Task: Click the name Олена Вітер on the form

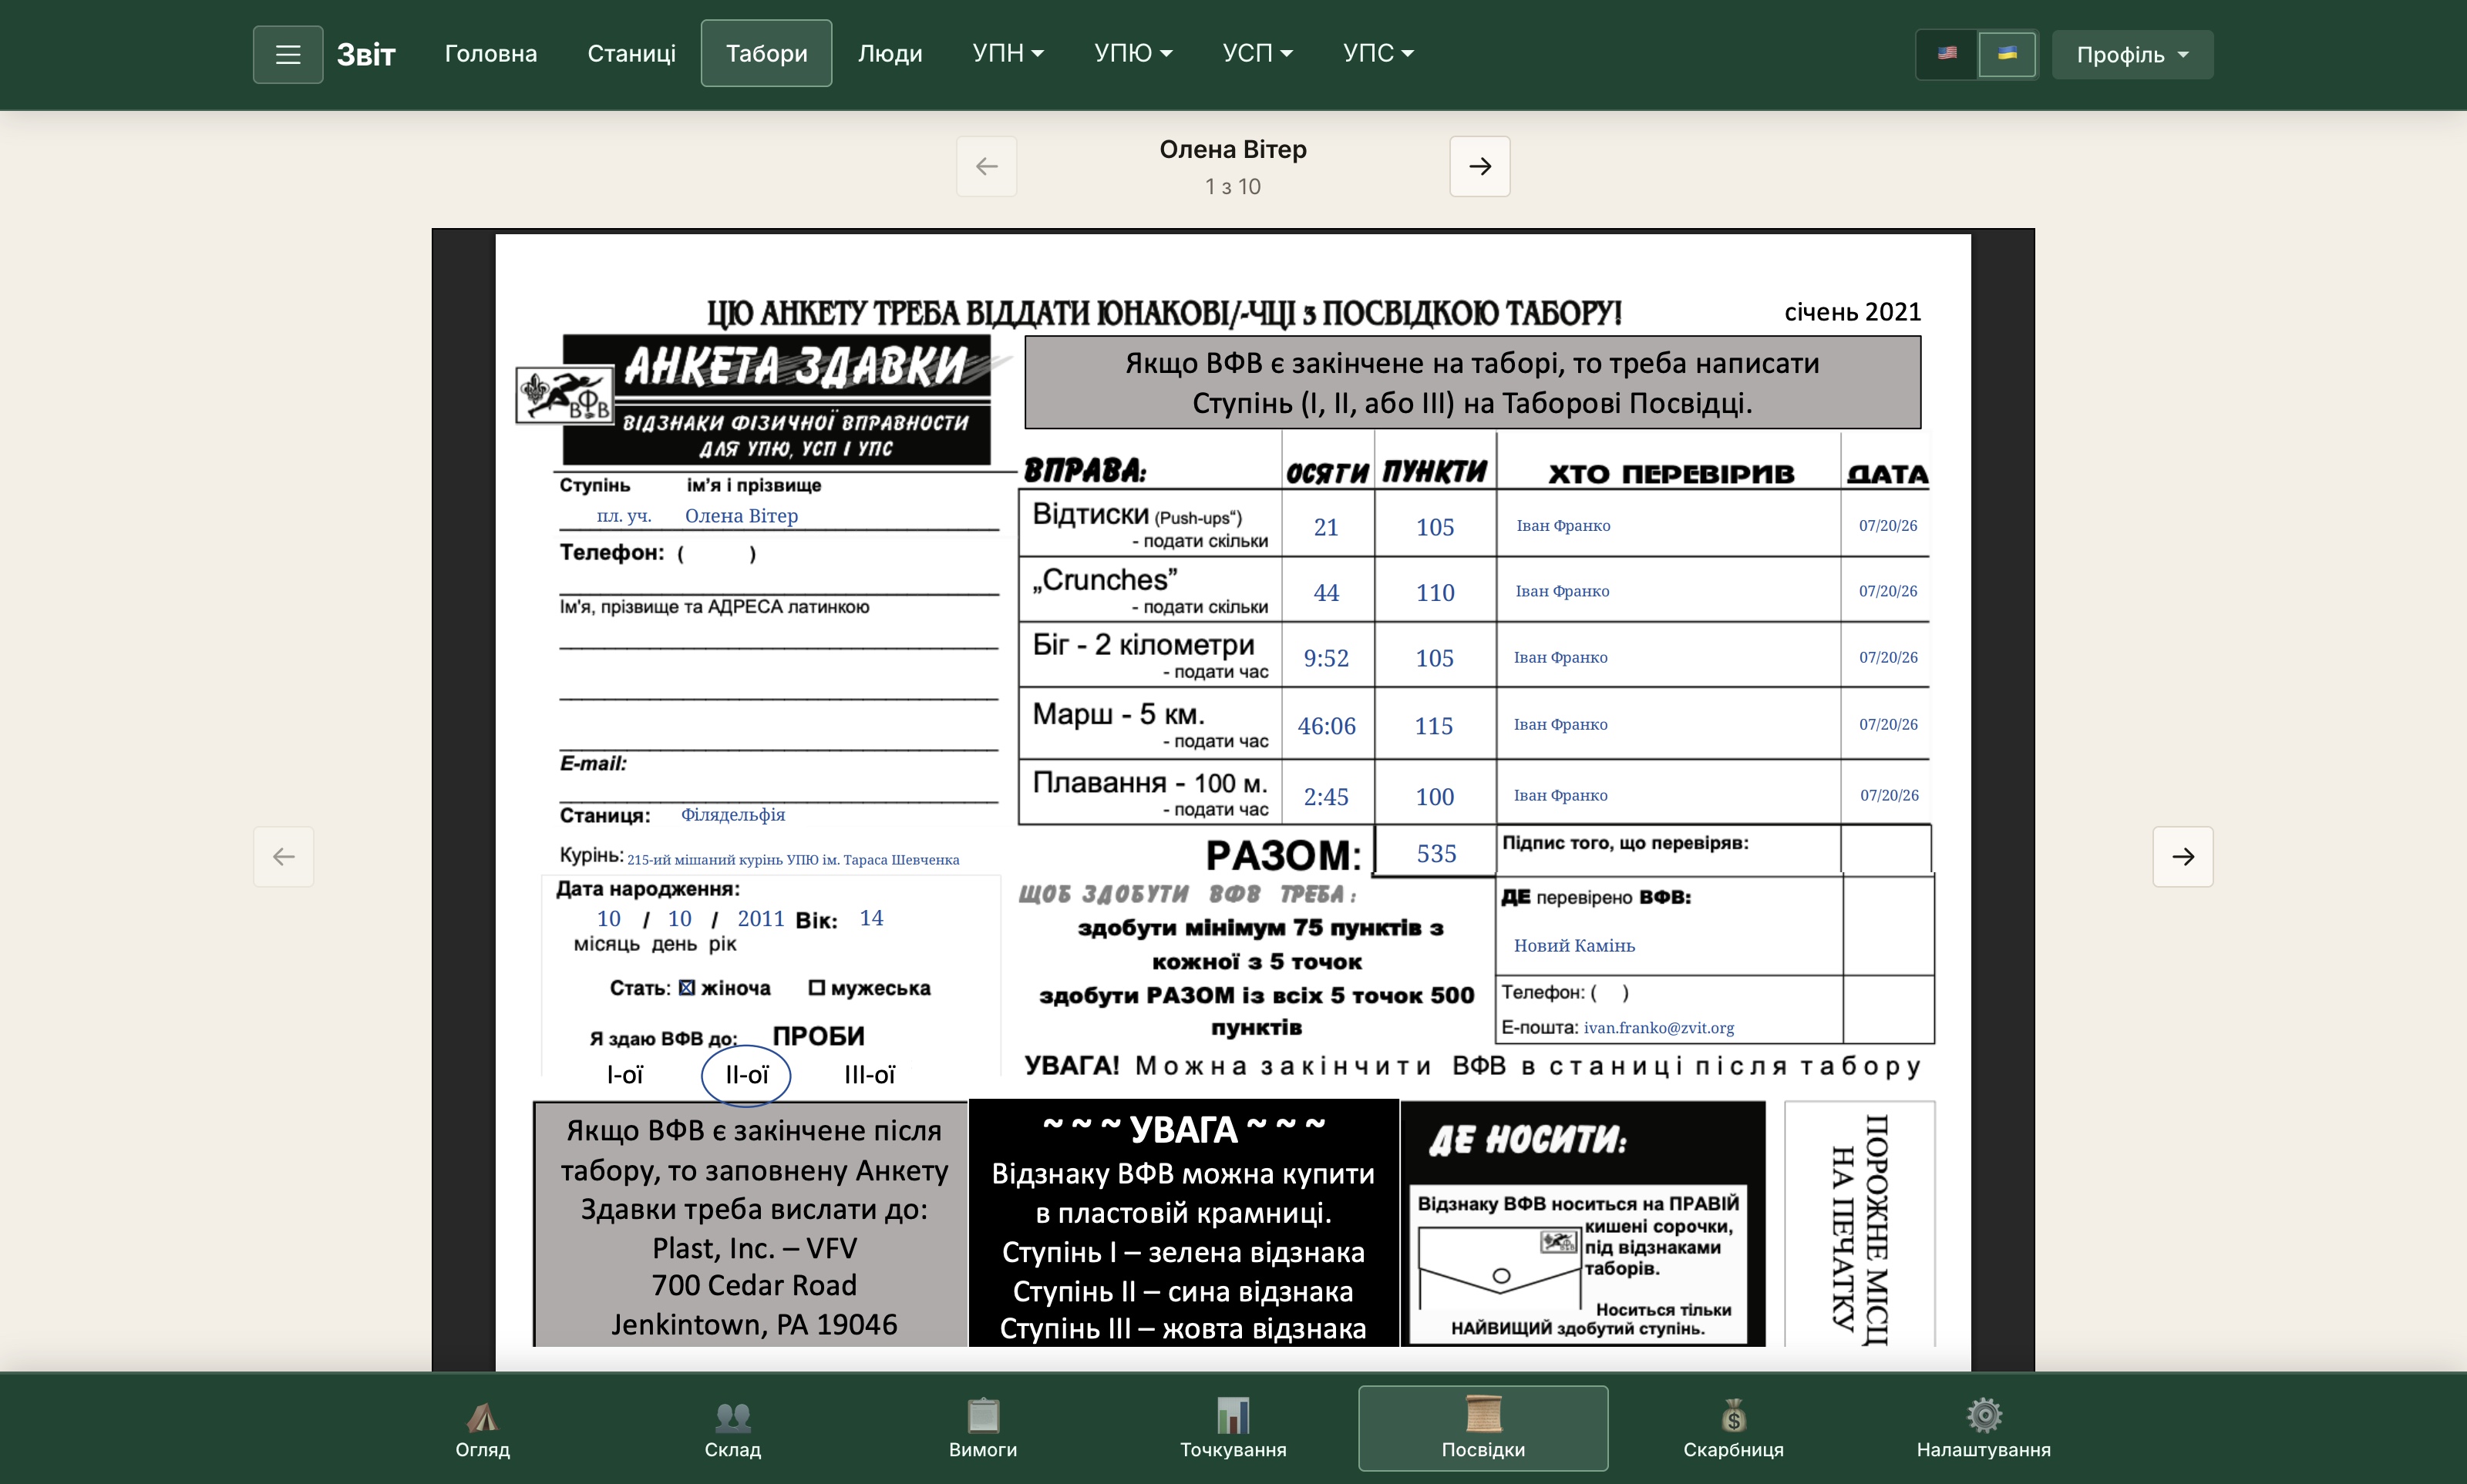Action: 742,516
